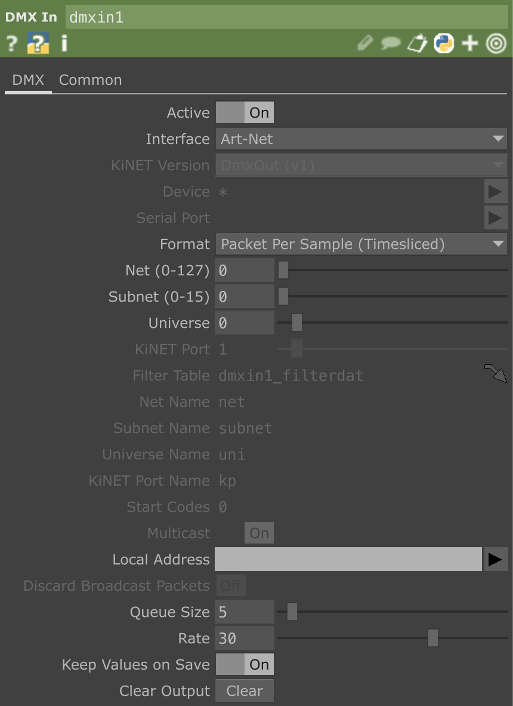Click the pencil edit icon
The height and width of the screenshot is (706, 513).
pos(366,44)
